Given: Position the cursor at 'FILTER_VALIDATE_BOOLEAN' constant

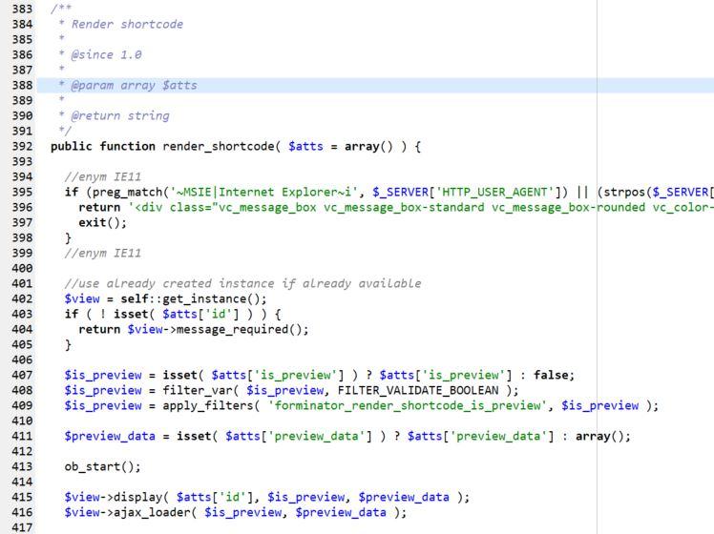Looking at the screenshot, I should [418, 390].
